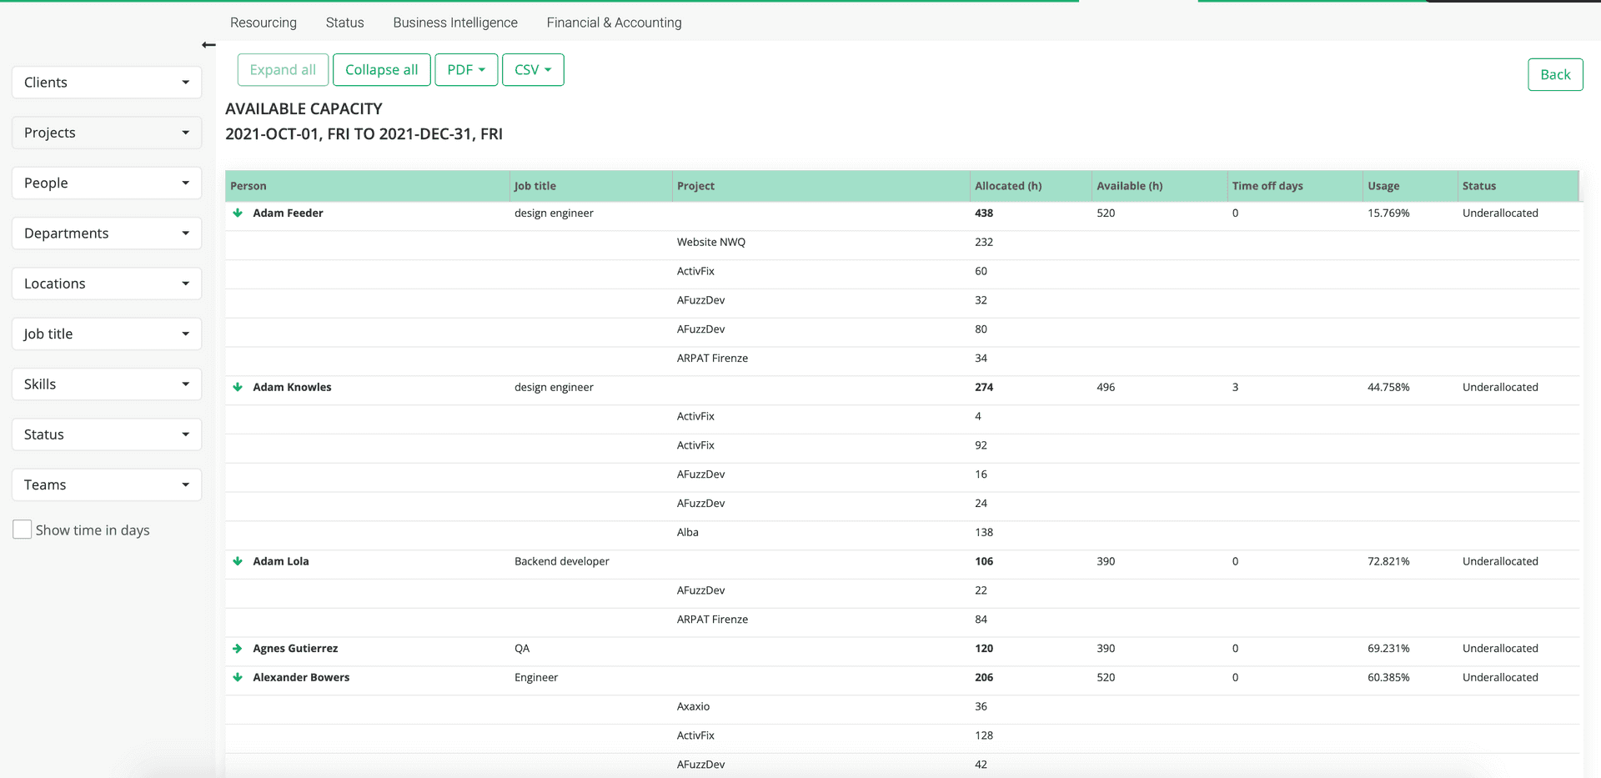Viewport: 1601px width, 778px height.
Task: Collapse Adam Knowles' row arrow
Action: [x=238, y=388]
